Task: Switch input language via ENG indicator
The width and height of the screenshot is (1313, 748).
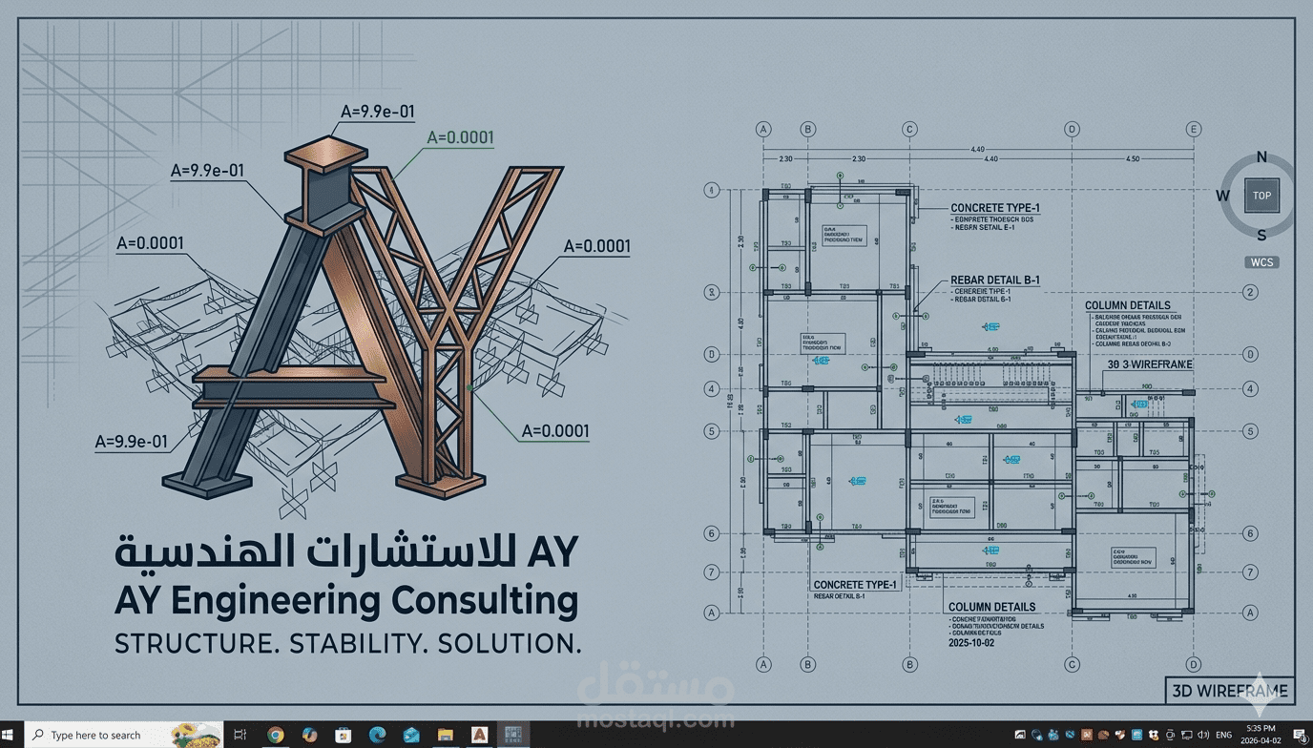Action: (1223, 736)
